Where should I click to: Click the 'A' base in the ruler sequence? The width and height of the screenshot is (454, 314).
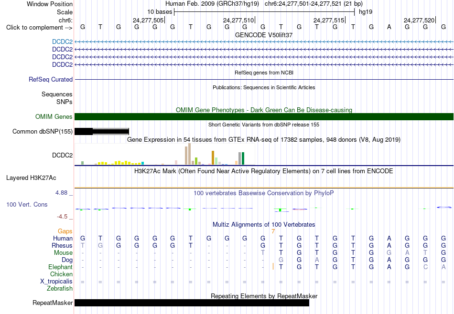[389, 27]
